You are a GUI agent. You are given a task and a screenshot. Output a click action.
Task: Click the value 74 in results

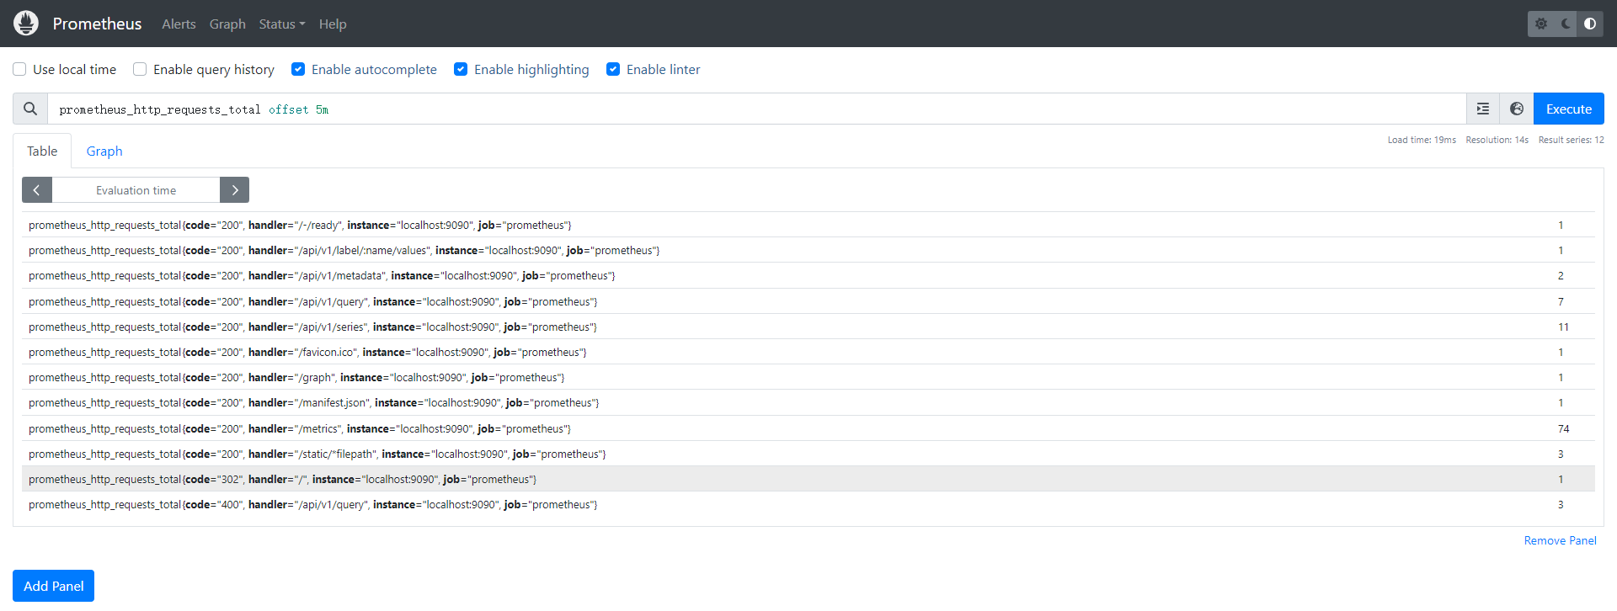click(x=1563, y=428)
